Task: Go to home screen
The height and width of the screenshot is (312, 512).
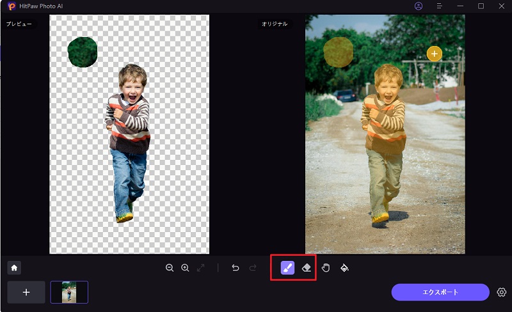Action: coord(14,268)
